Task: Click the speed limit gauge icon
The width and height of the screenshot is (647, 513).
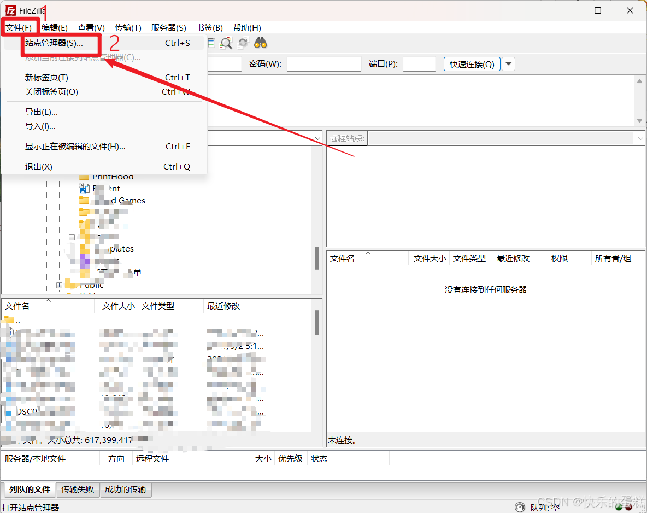Action: [x=520, y=507]
